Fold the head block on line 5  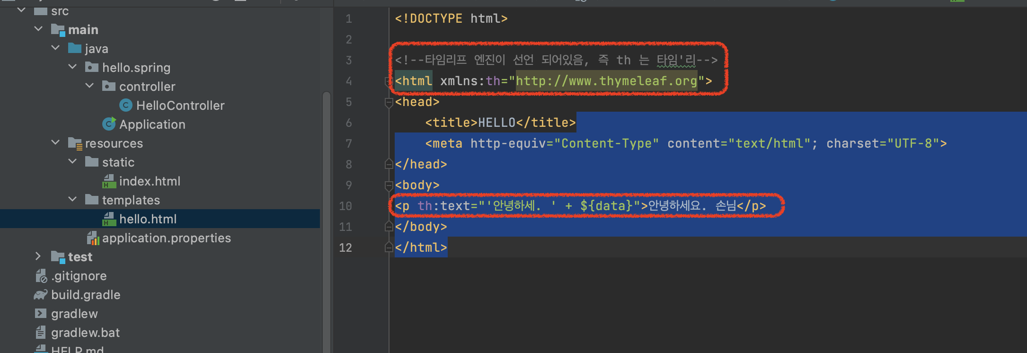[x=389, y=102]
